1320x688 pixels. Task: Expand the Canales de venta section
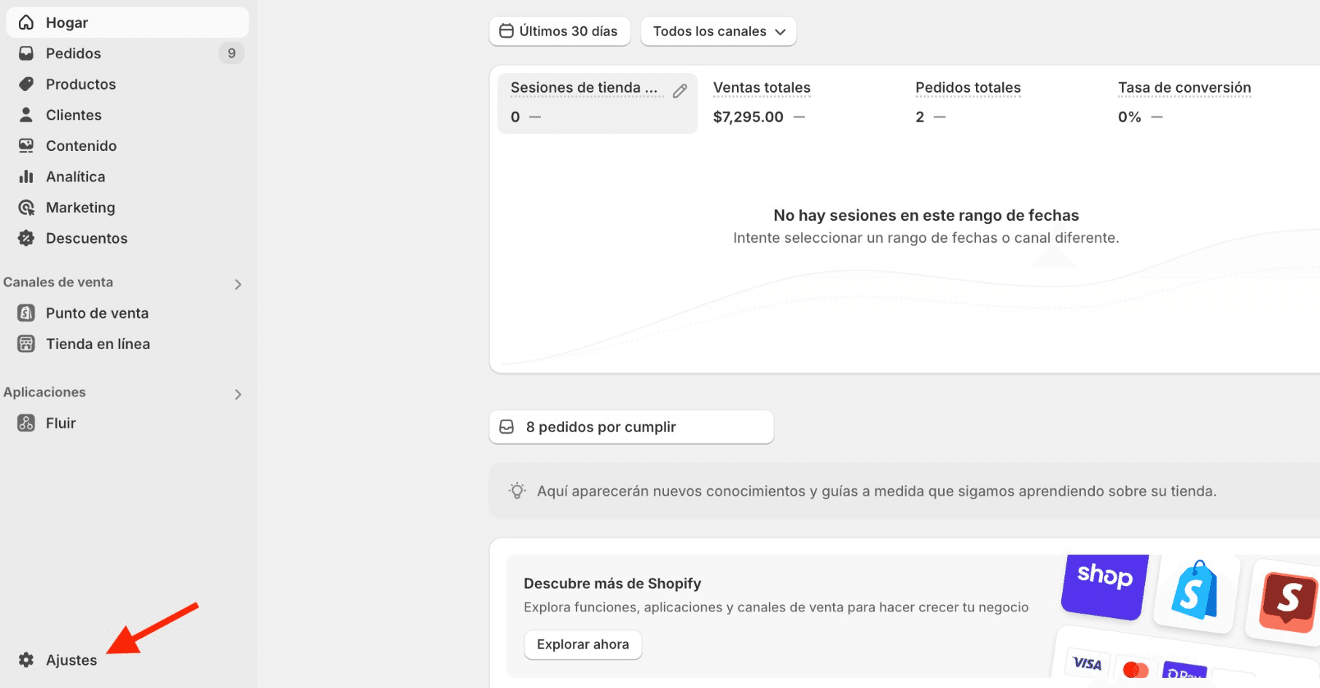238,284
